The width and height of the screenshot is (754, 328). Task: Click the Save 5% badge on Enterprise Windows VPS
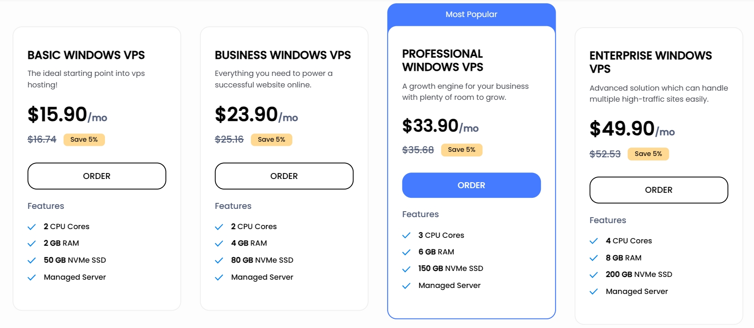[648, 154]
